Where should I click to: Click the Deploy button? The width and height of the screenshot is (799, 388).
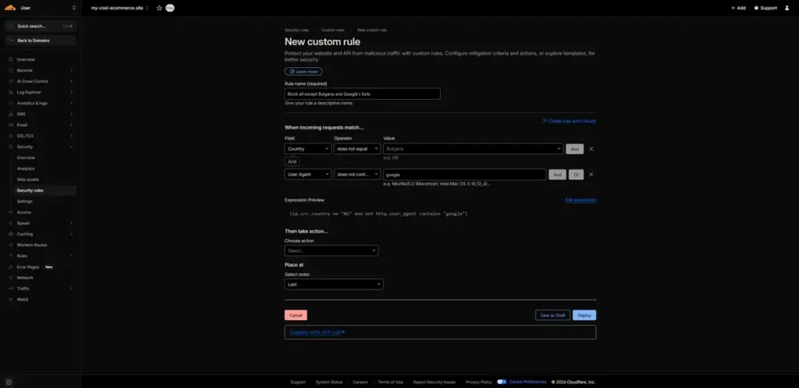pos(584,316)
